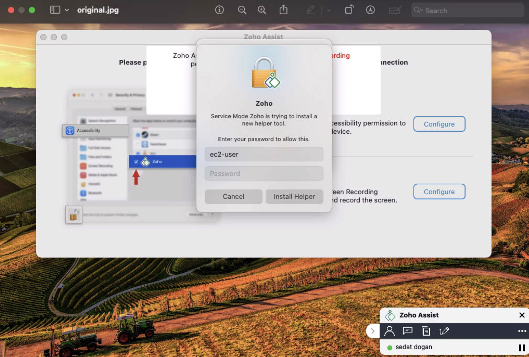Image resolution: width=529 pixels, height=357 pixels.
Task: Click the green full-screen Preview button
Action: coord(32,10)
